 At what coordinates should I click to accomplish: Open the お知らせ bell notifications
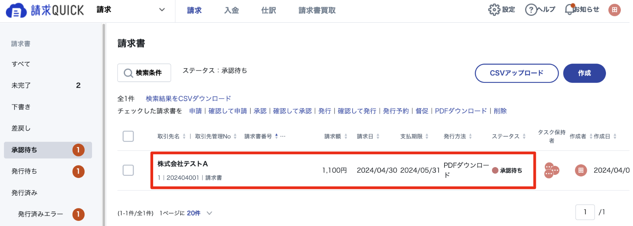(x=569, y=9)
